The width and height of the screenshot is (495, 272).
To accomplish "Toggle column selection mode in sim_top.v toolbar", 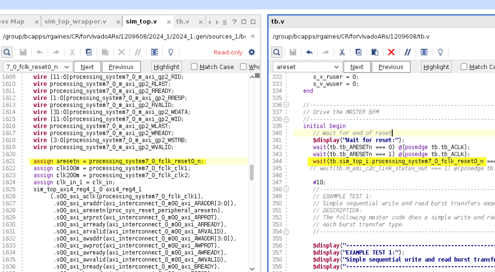I will [x=154, y=52].
